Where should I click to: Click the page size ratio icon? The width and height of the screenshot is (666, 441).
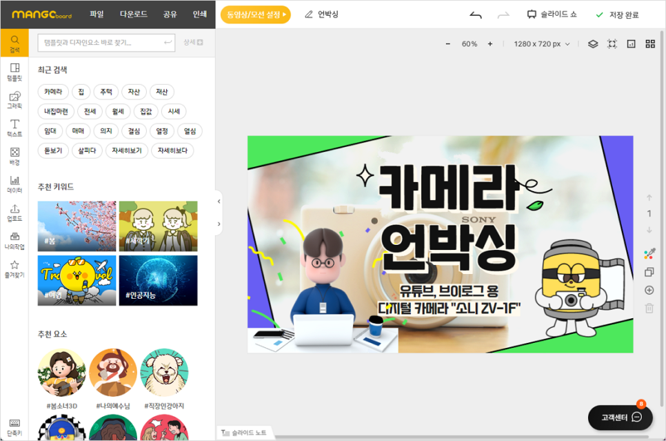coord(631,43)
